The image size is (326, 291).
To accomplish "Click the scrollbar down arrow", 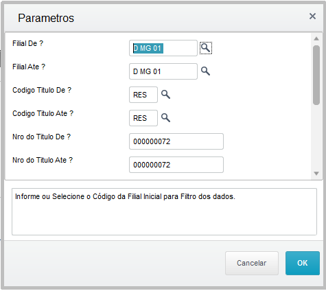I will pyautogui.click(x=316, y=174).
